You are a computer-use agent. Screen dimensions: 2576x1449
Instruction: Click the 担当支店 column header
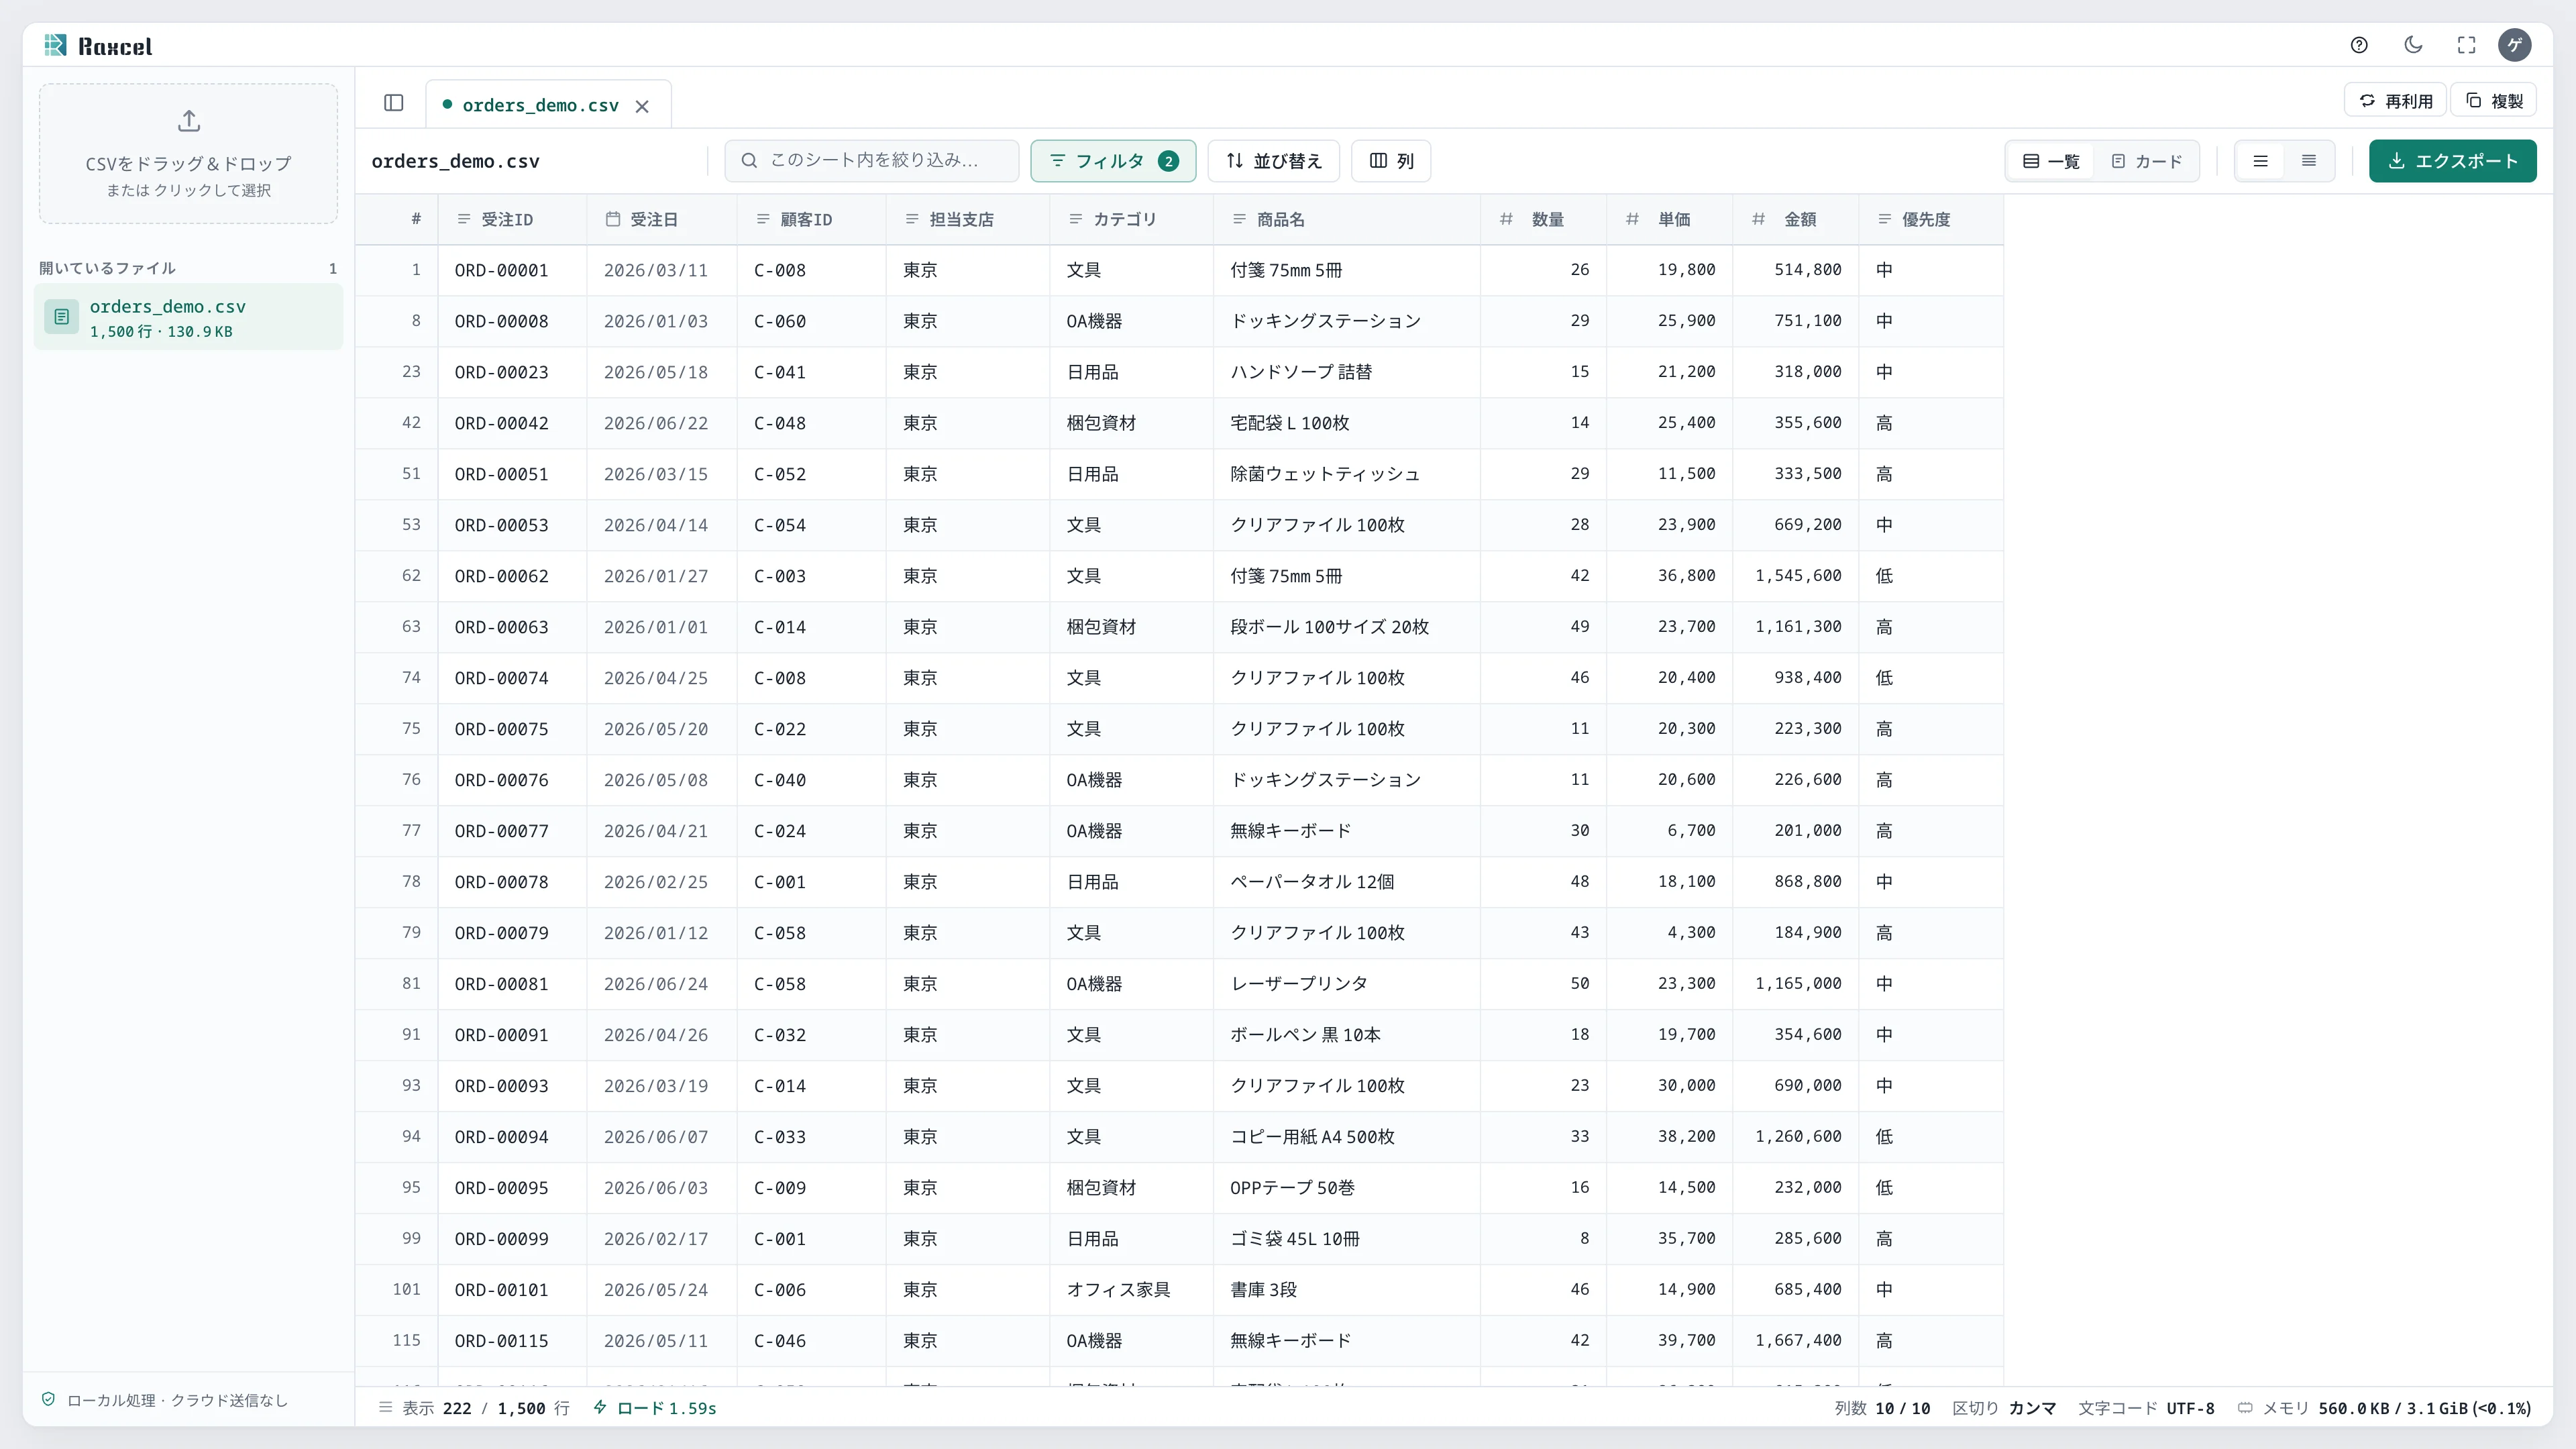967,219
